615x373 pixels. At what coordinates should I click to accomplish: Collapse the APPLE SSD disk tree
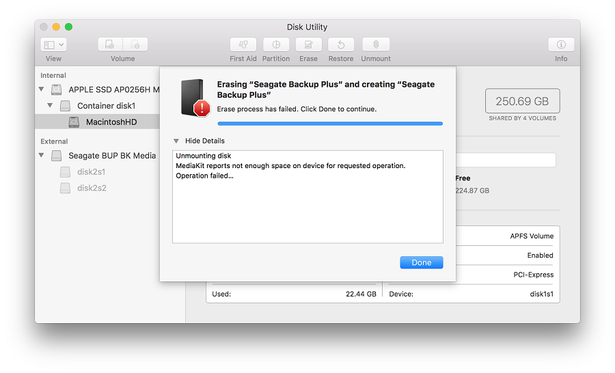(41, 89)
